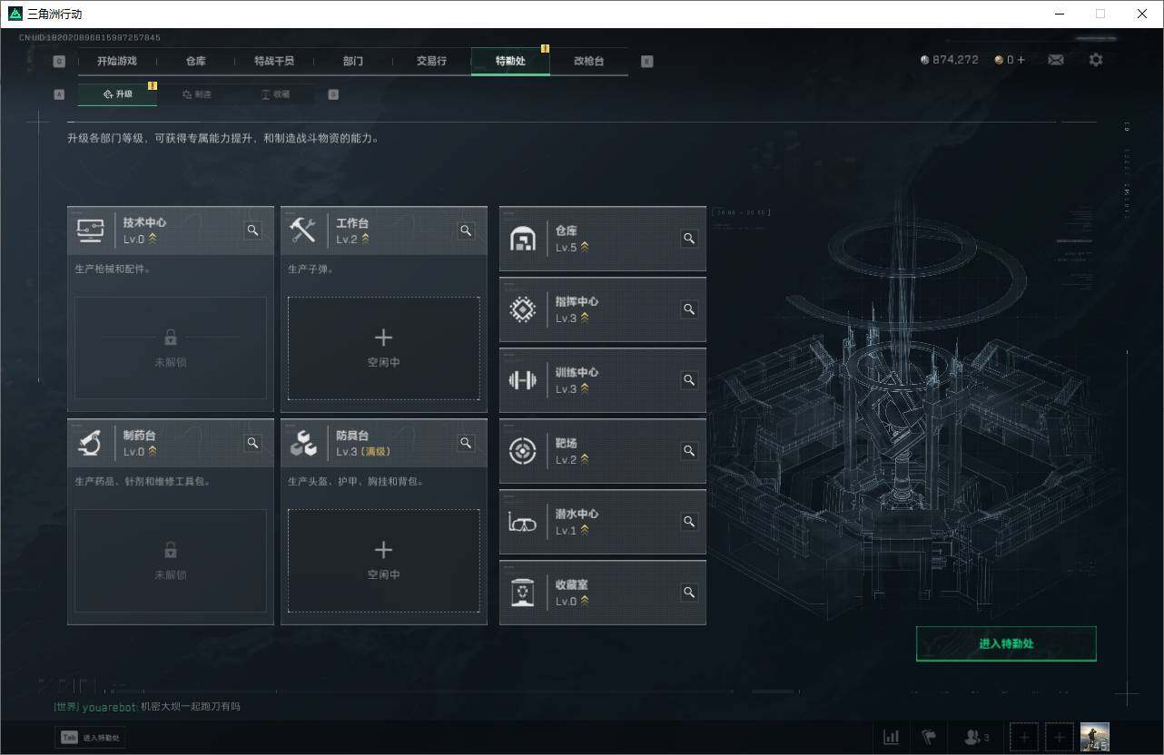Click the 技术中心 computer icon
Image resolution: width=1164 pixels, height=755 pixels.
[90, 230]
